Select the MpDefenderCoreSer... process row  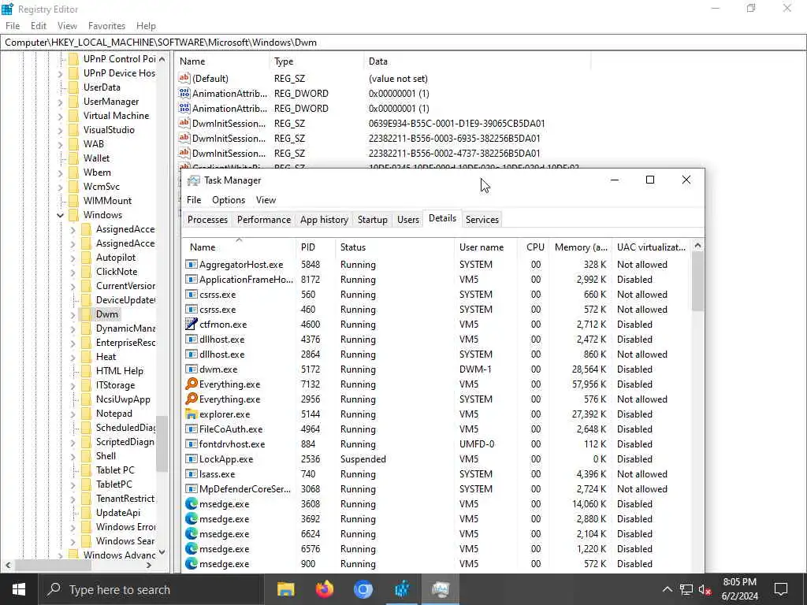coord(437,489)
